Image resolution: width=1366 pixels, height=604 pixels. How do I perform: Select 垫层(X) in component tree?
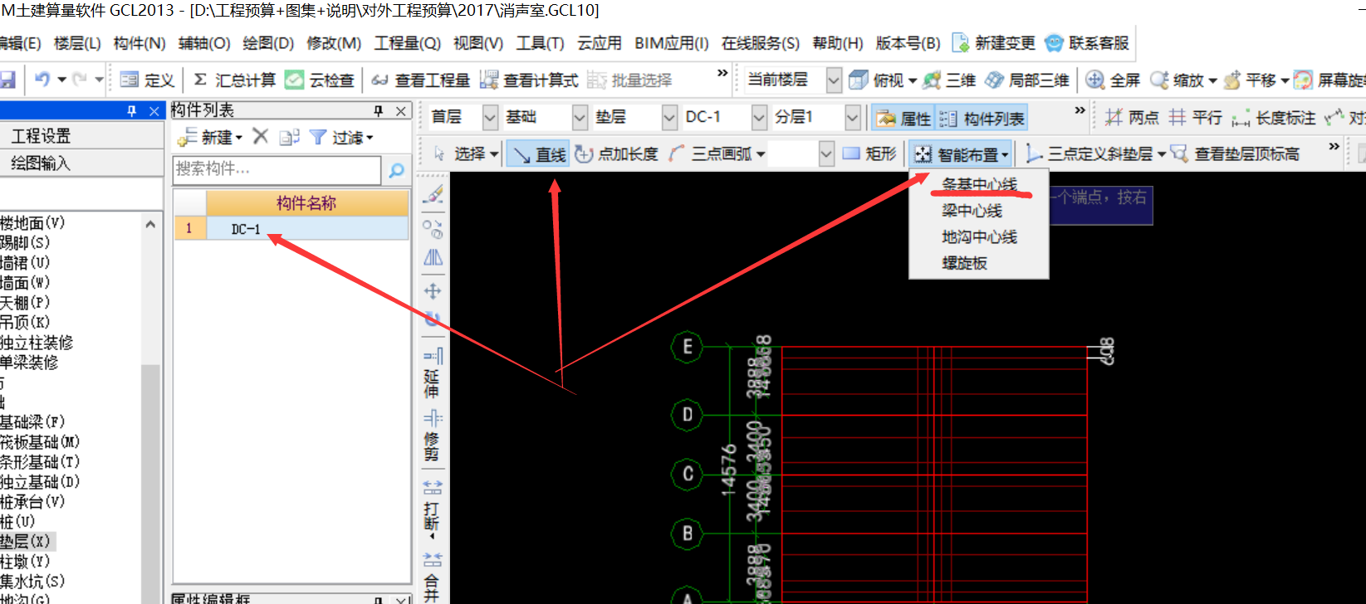[x=26, y=542]
